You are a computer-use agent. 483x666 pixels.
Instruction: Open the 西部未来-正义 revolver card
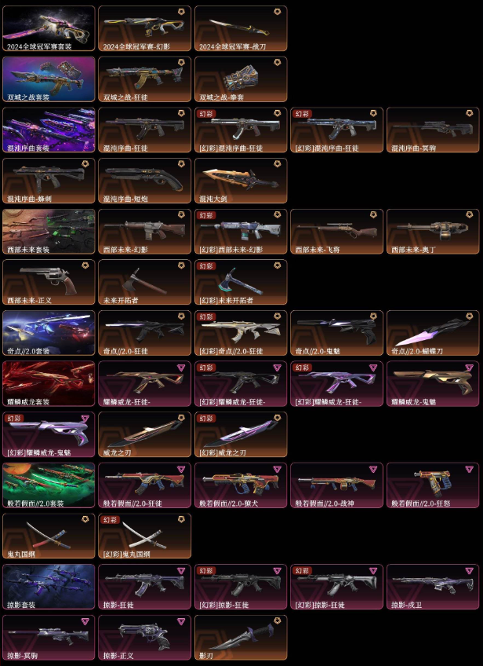pos(49,282)
